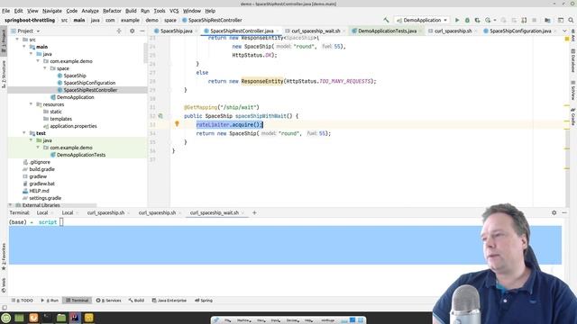
Task: Collapse the space package node
Action: (x=45, y=68)
